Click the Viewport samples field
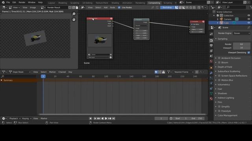The image size is (252, 141). click(241, 48)
